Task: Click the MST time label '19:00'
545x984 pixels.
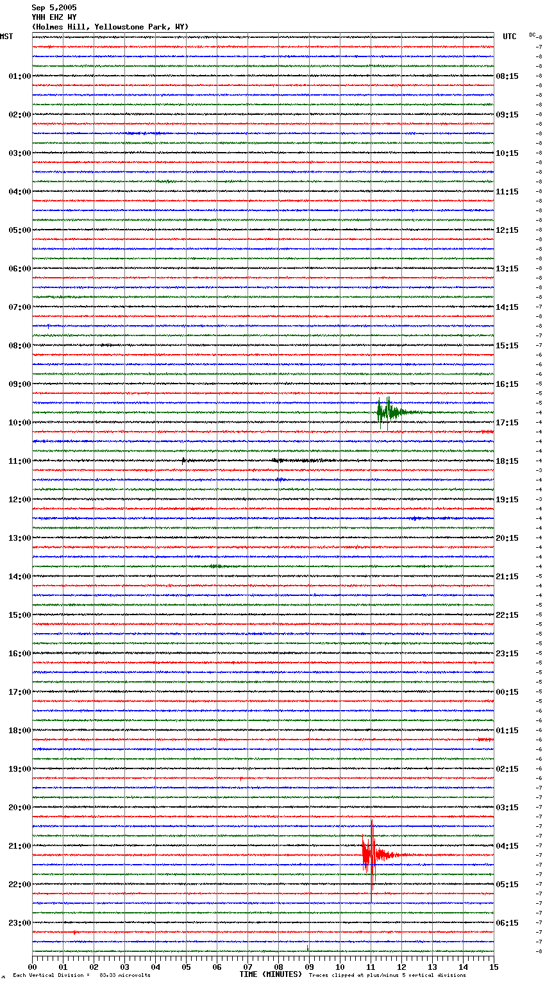Action: pos(20,769)
